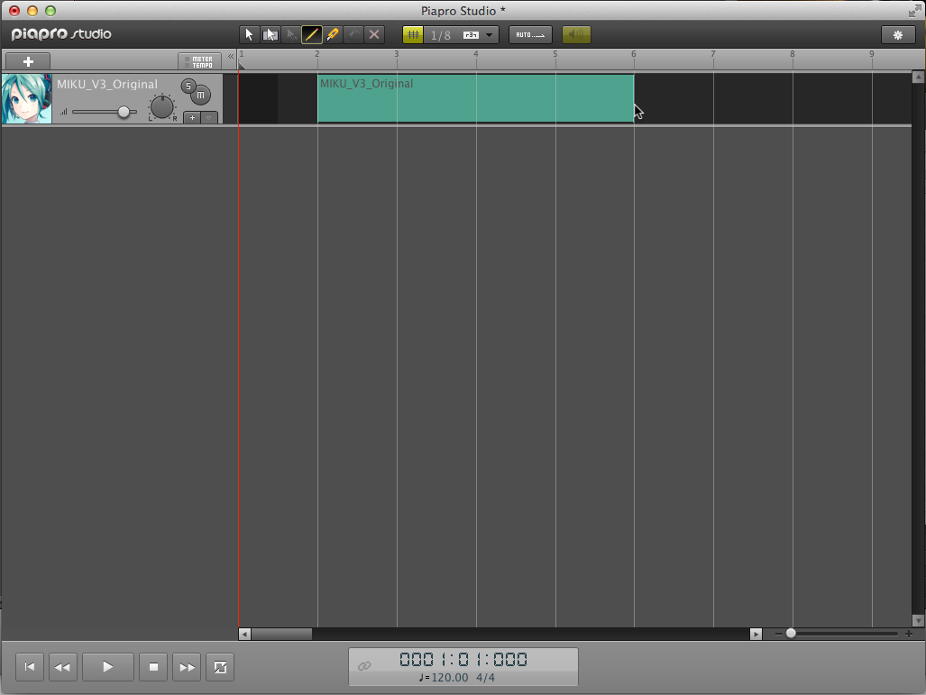
Task: Click the AUTO scroll button
Action: [x=530, y=35]
